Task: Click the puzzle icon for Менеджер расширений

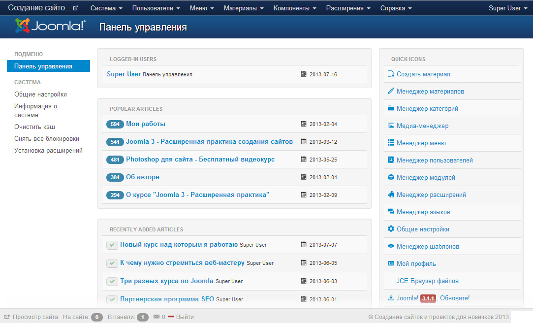Action: (391, 195)
